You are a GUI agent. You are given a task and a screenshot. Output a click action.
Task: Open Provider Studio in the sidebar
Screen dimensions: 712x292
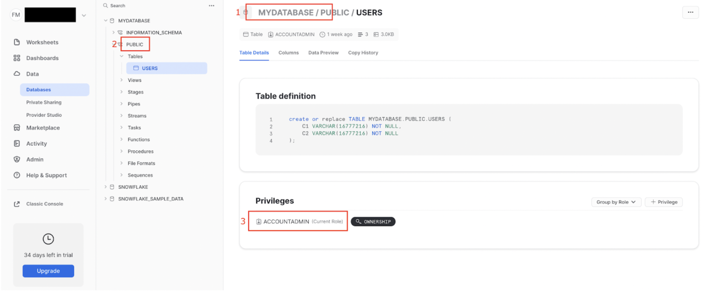click(44, 115)
